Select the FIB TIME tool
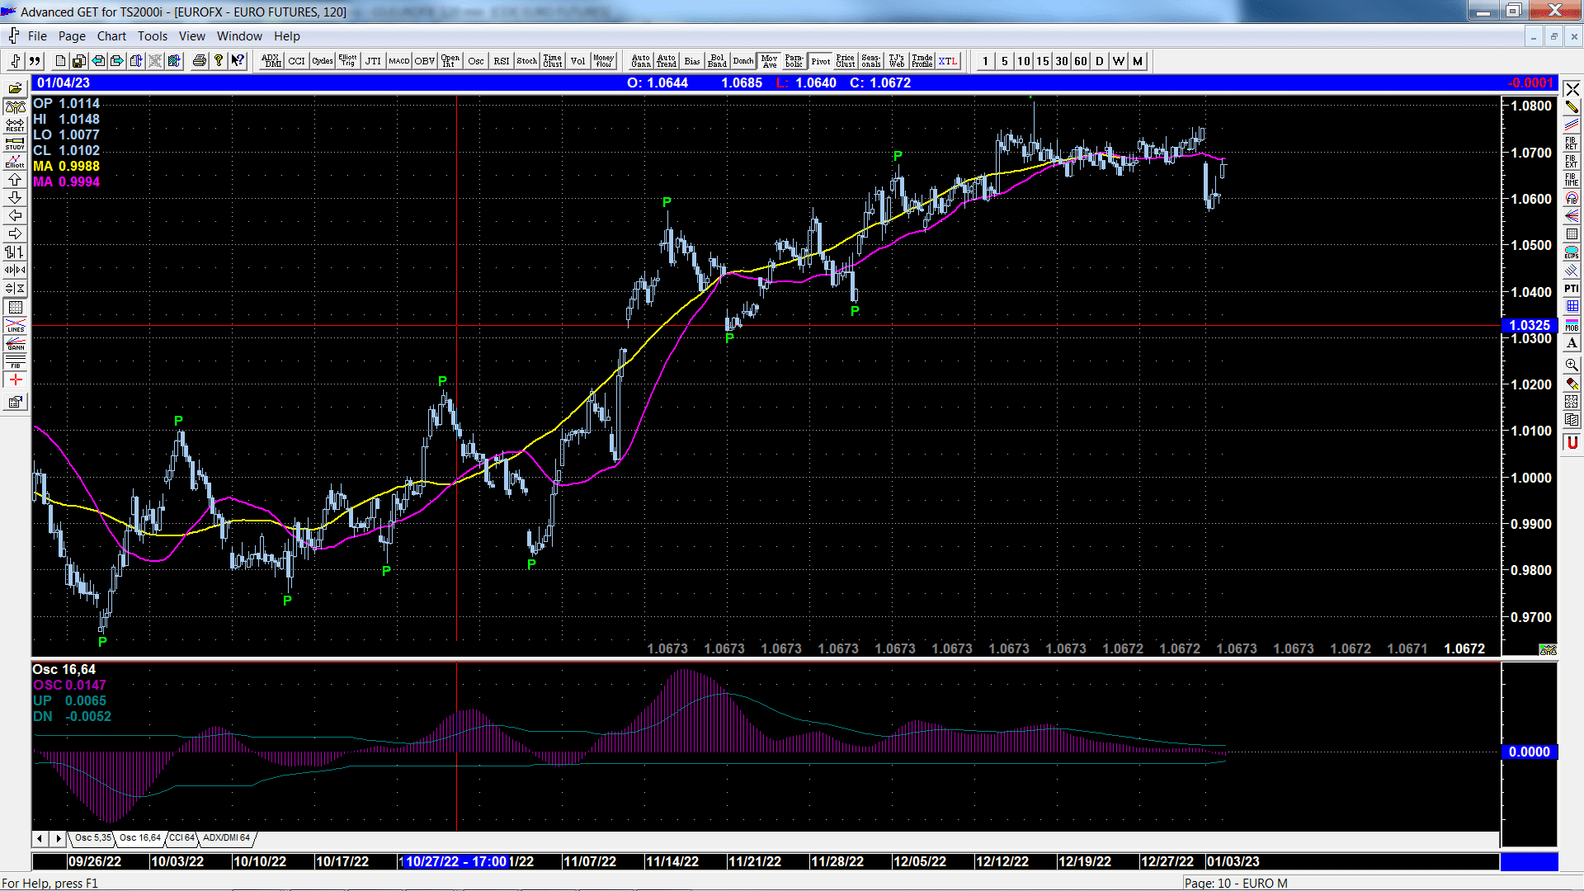The width and height of the screenshot is (1584, 891). (1572, 179)
